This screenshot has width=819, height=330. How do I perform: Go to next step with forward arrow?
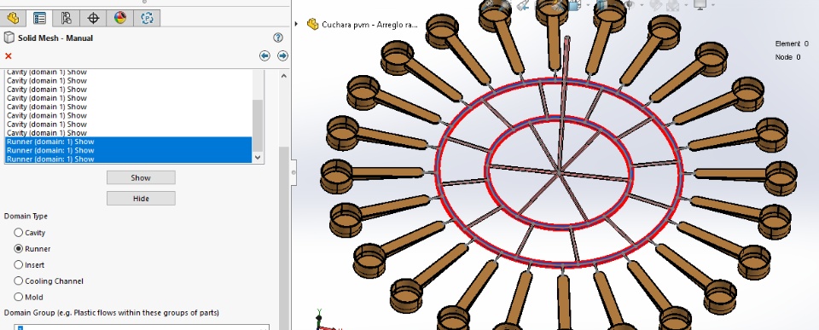pos(282,56)
